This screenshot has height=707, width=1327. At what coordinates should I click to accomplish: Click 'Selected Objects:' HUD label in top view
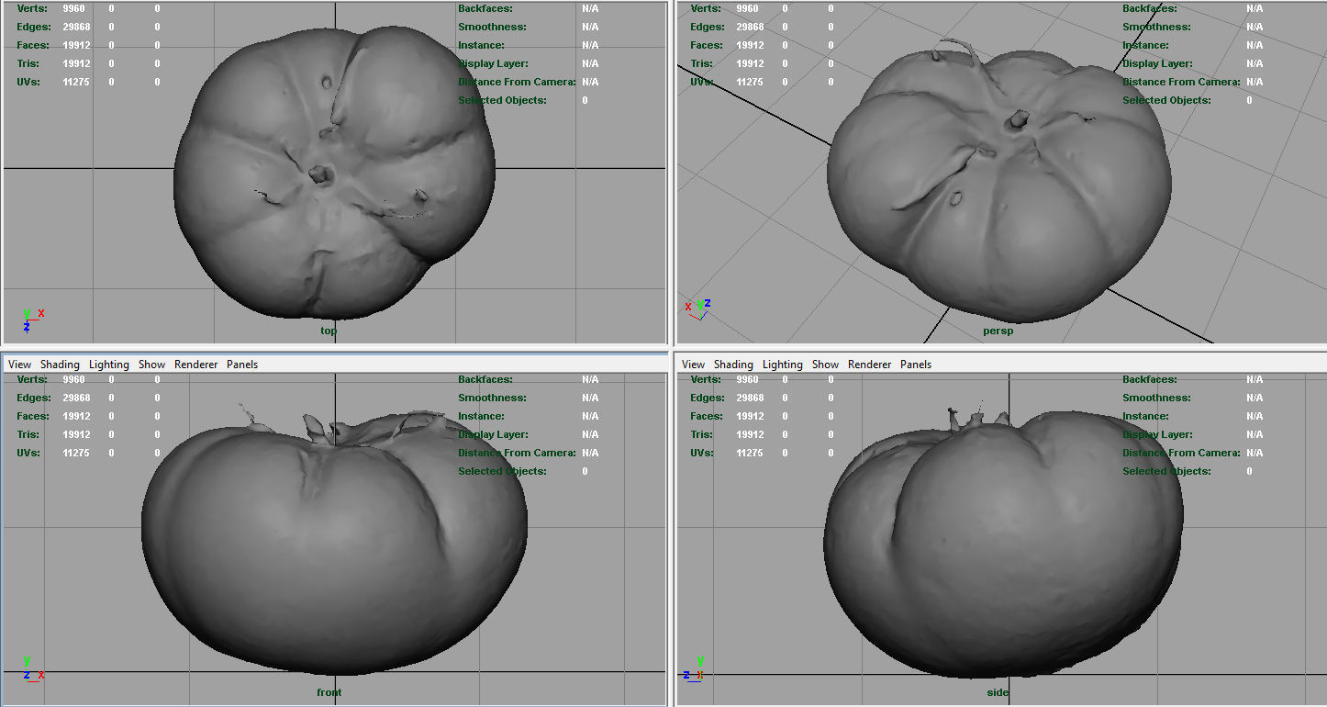(x=502, y=100)
